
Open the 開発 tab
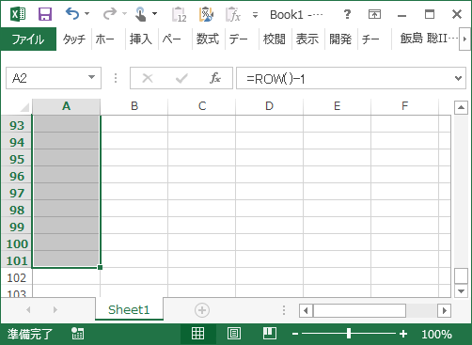[340, 39]
